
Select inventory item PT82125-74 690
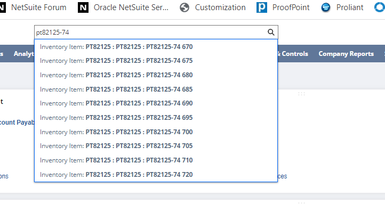[x=156, y=103]
